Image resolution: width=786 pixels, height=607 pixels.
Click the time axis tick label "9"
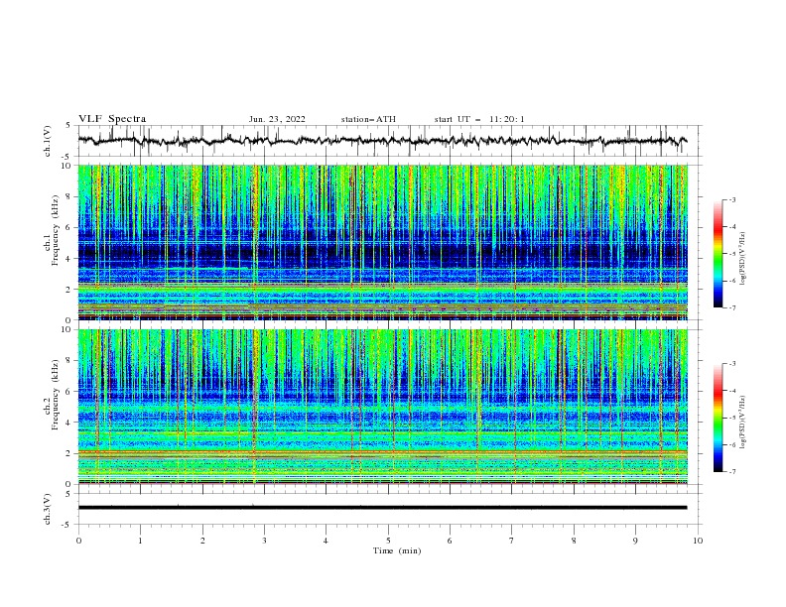(x=635, y=541)
